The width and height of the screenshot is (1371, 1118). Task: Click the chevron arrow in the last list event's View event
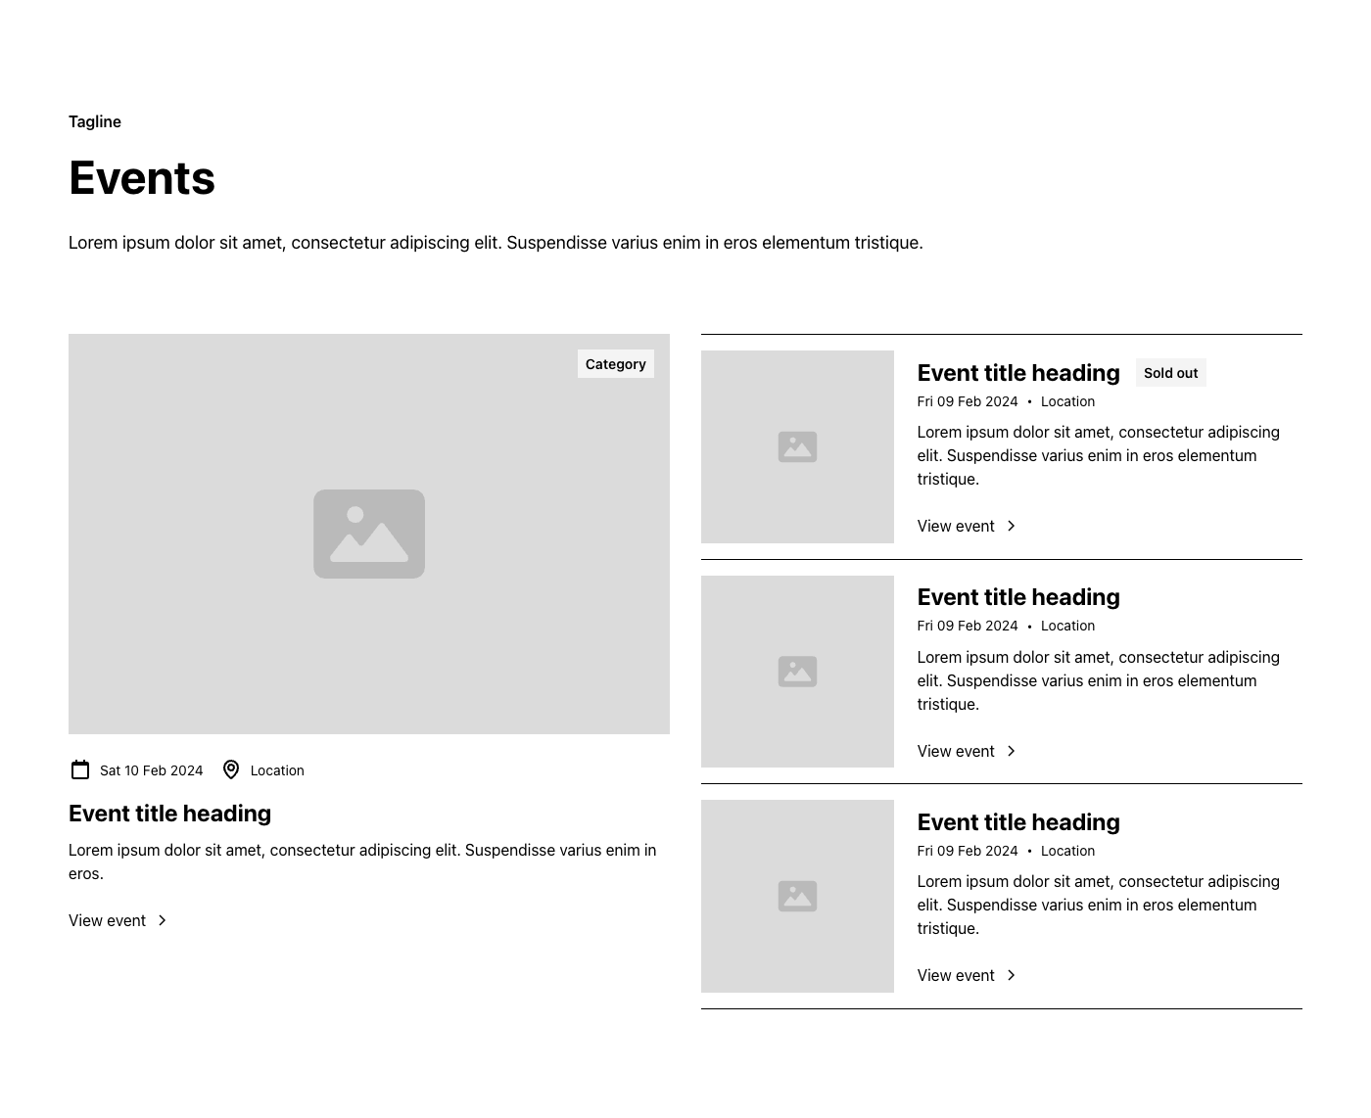tap(1012, 975)
